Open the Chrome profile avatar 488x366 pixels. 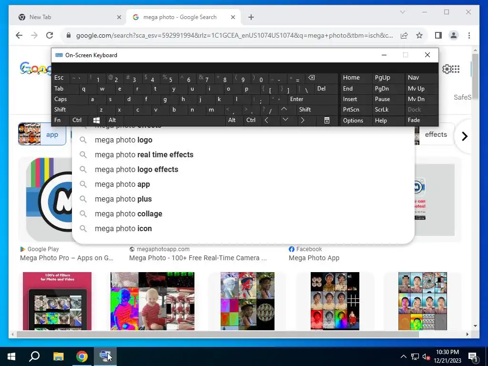454,35
